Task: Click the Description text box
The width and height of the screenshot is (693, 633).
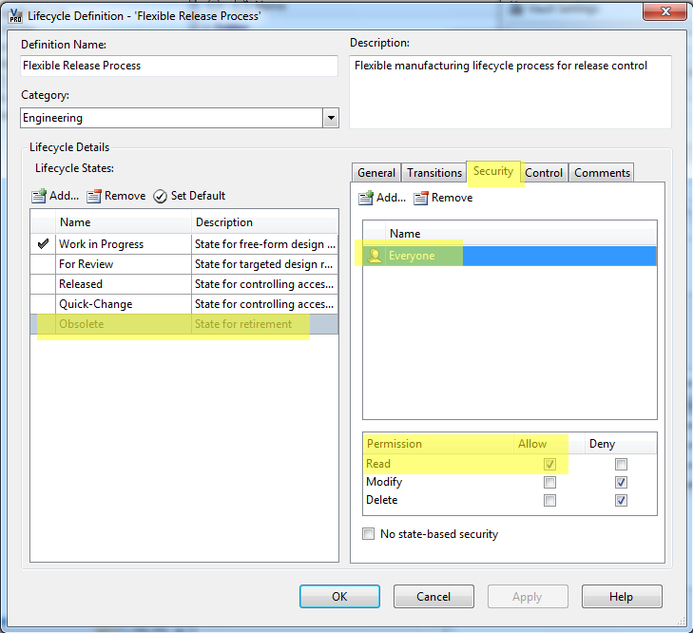Action: [x=510, y=92]
